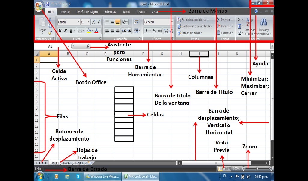Viewport: 308px width, 181px height.
Task: Toggle italic (K) formatting
Action: pos(66,30)
